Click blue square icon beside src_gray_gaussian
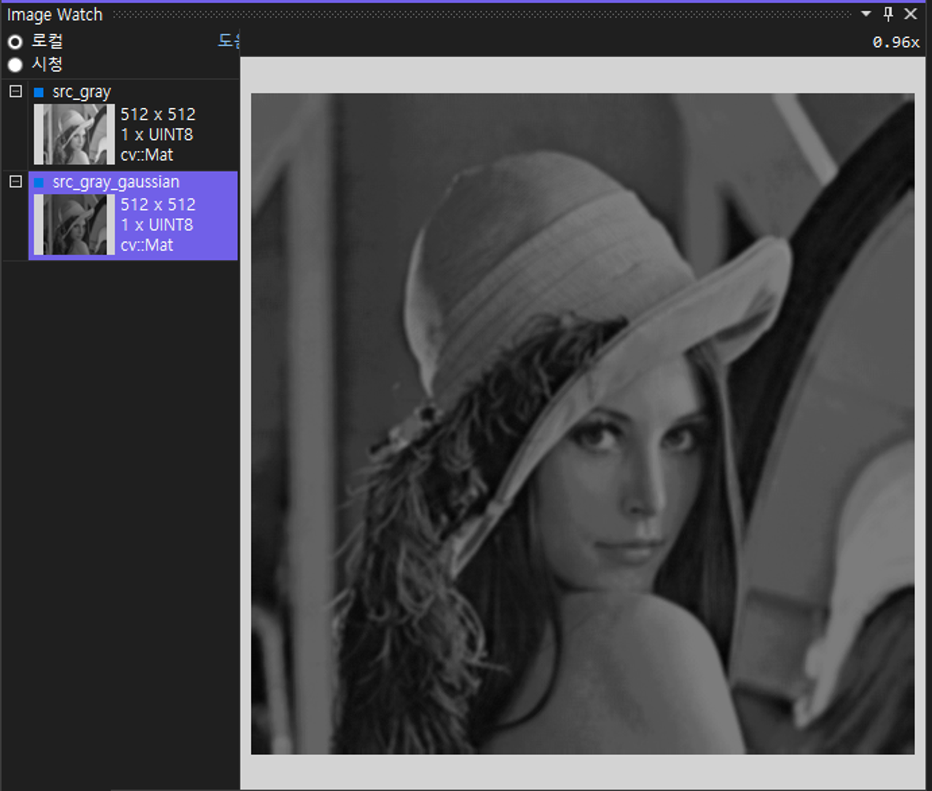This screenshot has width=932, height=791. coord(39,182)
